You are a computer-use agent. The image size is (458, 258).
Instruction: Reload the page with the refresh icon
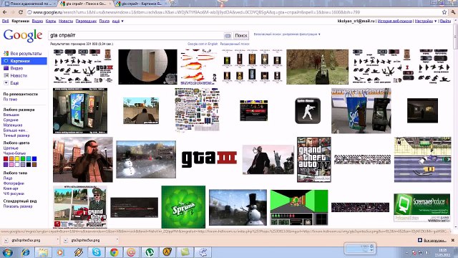tap(21, 12)
